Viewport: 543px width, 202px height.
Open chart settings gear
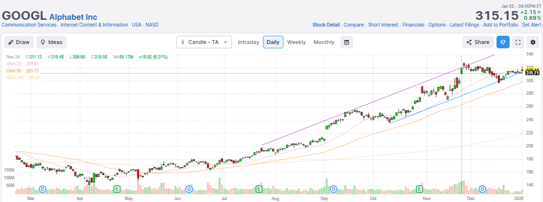[533, 42]
